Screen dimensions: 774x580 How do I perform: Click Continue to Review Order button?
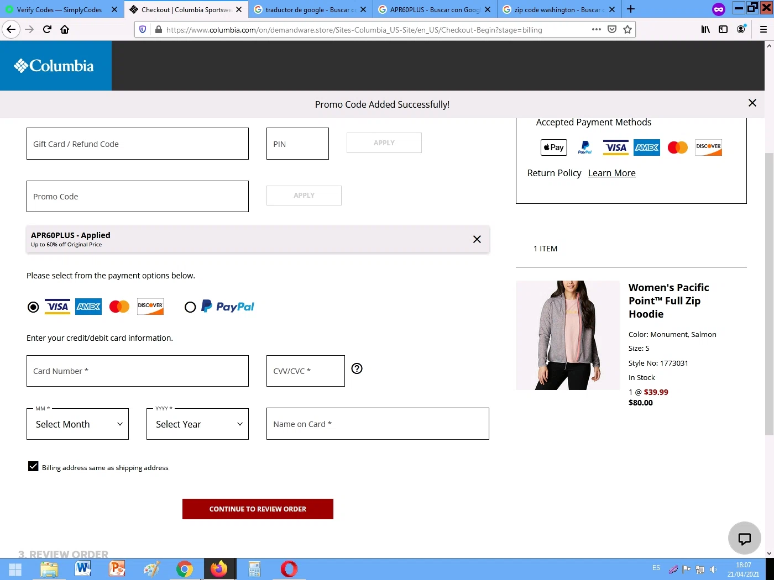(x=258, y=509)
